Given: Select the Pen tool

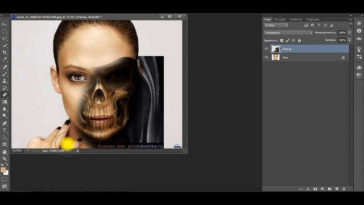Looking at the screenshot, I should tap(5, 123).
